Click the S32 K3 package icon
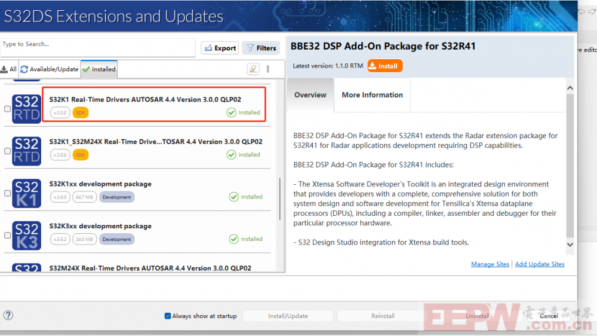Viewport: 597px width, 336px height. coord(26,236)
